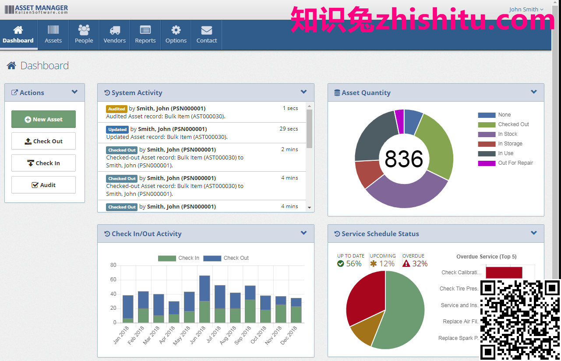This screenshot has height=361, width=561.
Task: Toggle the In Stock legend swatch
Action: (487, 134)
